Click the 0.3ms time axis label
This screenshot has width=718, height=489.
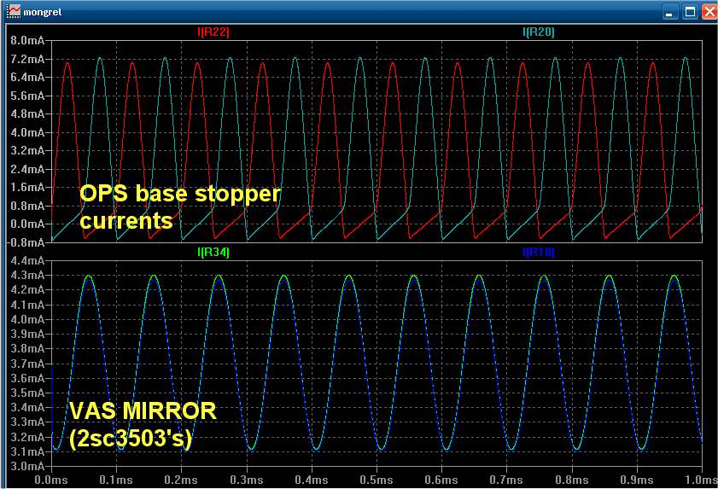point(247,480)
